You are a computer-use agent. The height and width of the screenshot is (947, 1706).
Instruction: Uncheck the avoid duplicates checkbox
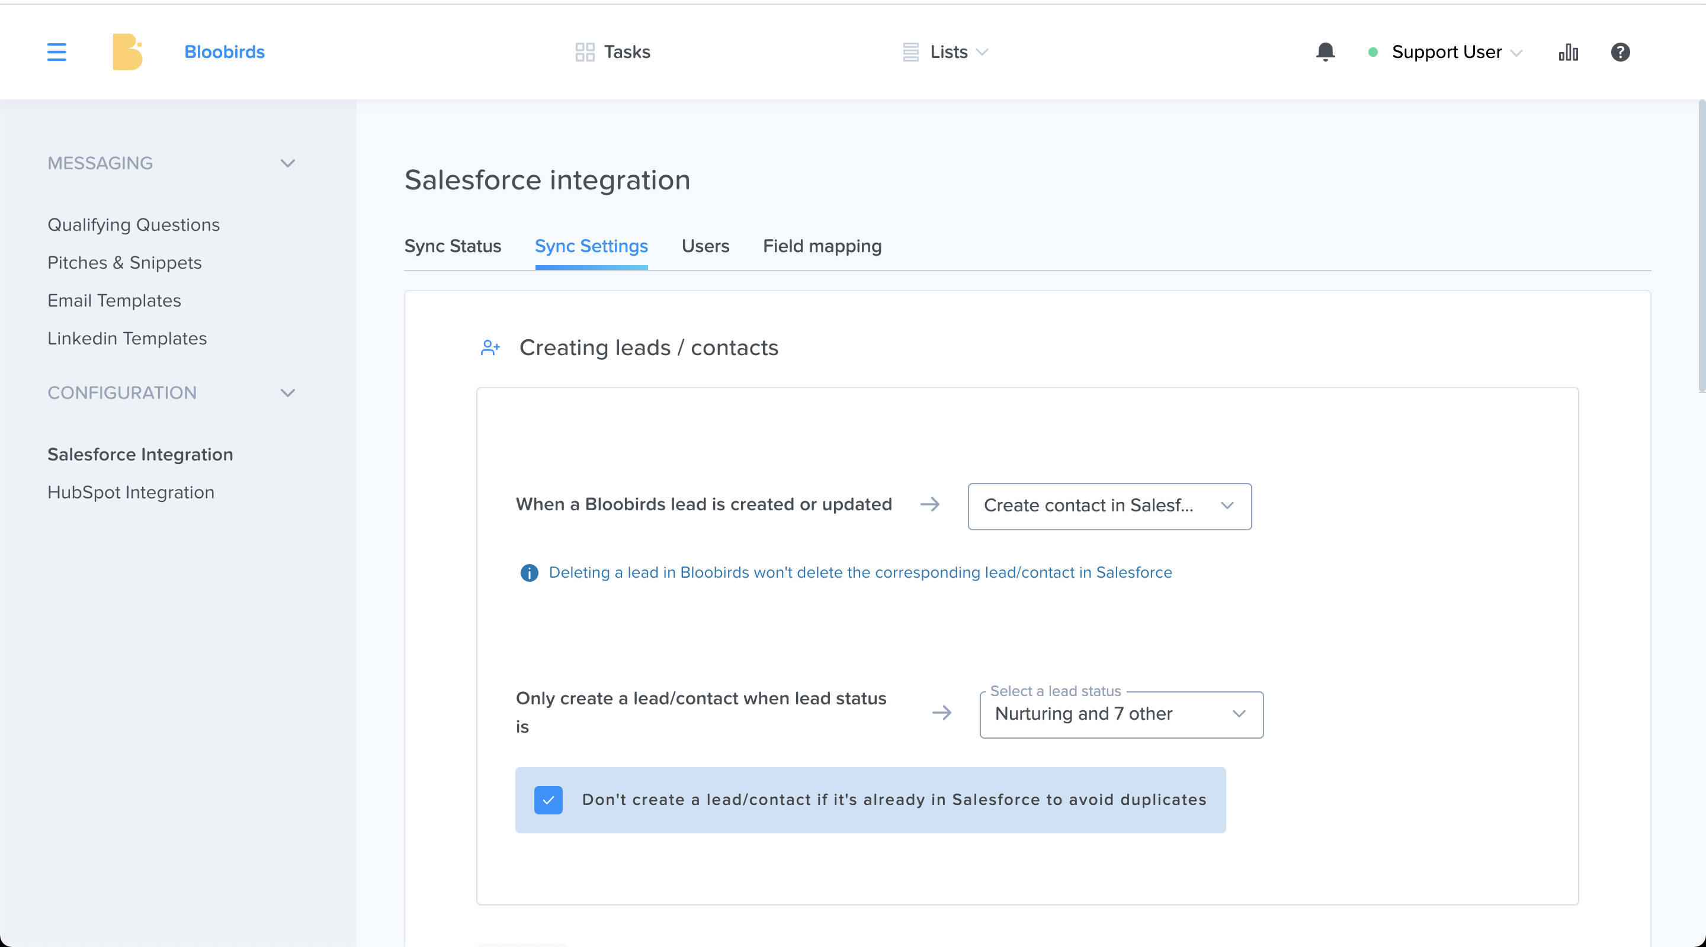coord(549,800)
